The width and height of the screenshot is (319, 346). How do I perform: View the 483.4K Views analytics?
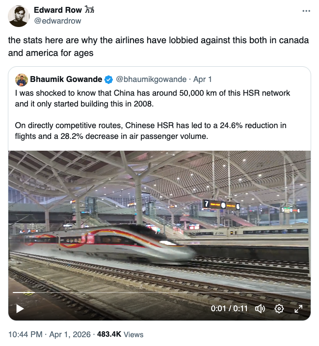pos(120,334)
